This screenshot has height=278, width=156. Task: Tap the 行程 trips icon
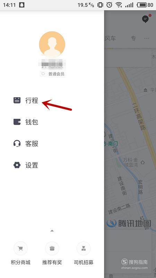(x=17, y=100)
